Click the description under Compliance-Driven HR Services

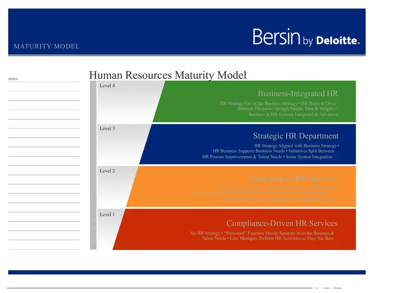coord(262,236)
